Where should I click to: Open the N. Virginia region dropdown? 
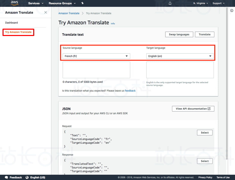coord(200,3)
